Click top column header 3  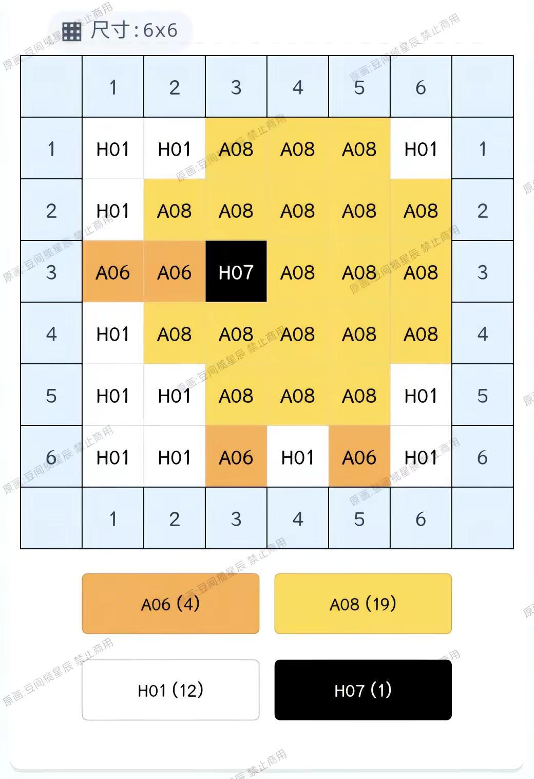tap(236, 87)
